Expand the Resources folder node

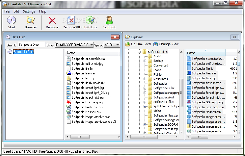[x=145, y=79]
